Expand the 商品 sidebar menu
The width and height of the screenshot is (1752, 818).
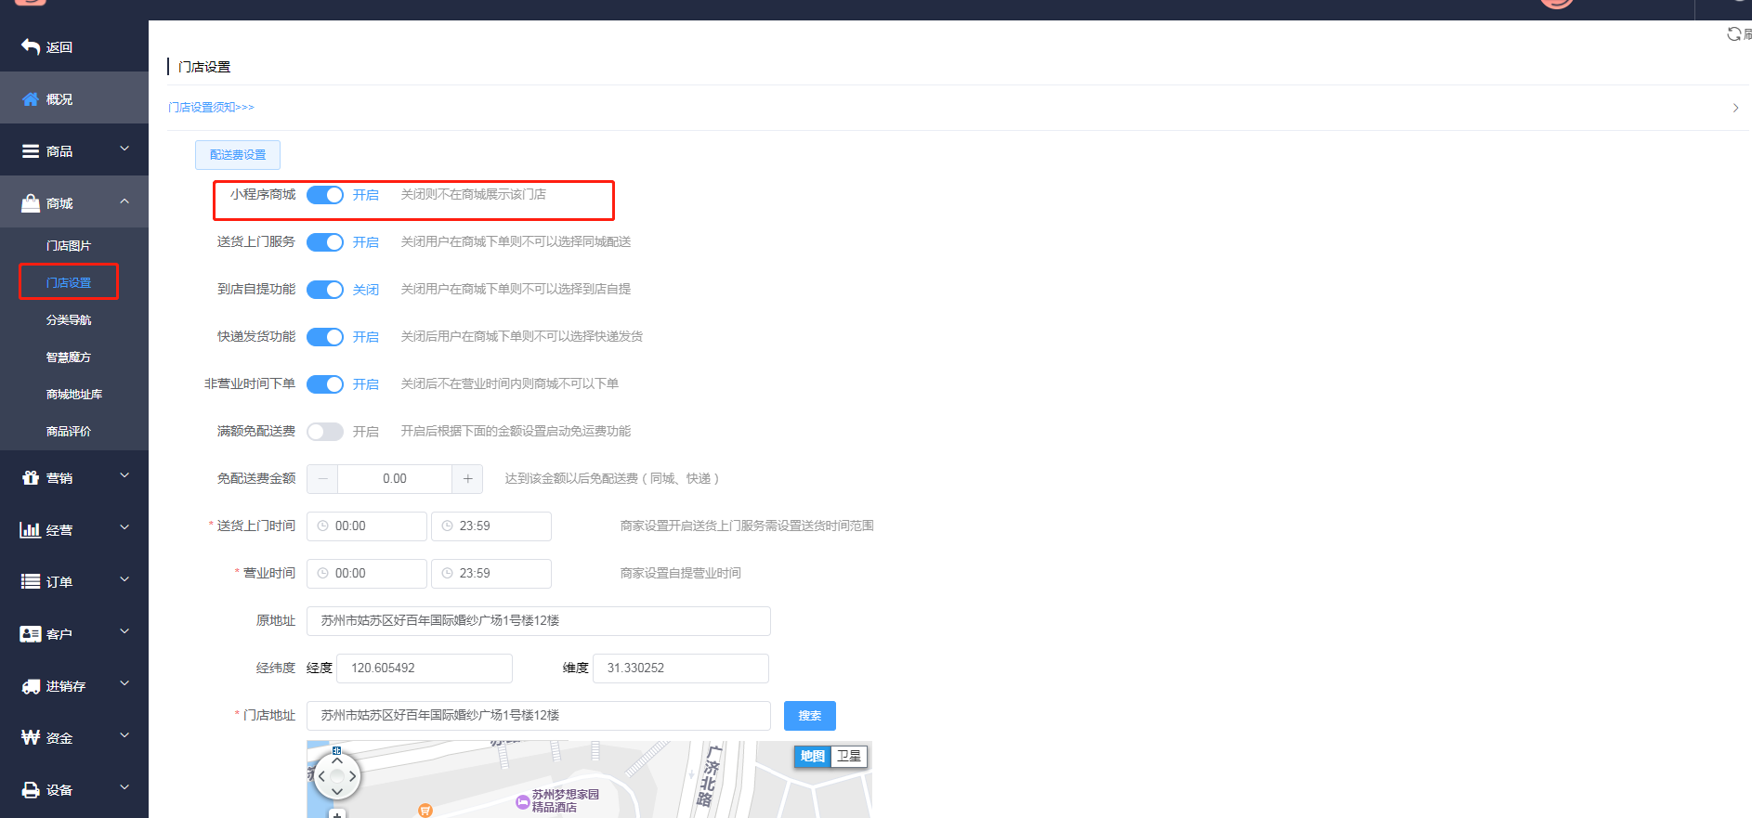[x=74, y=150]
